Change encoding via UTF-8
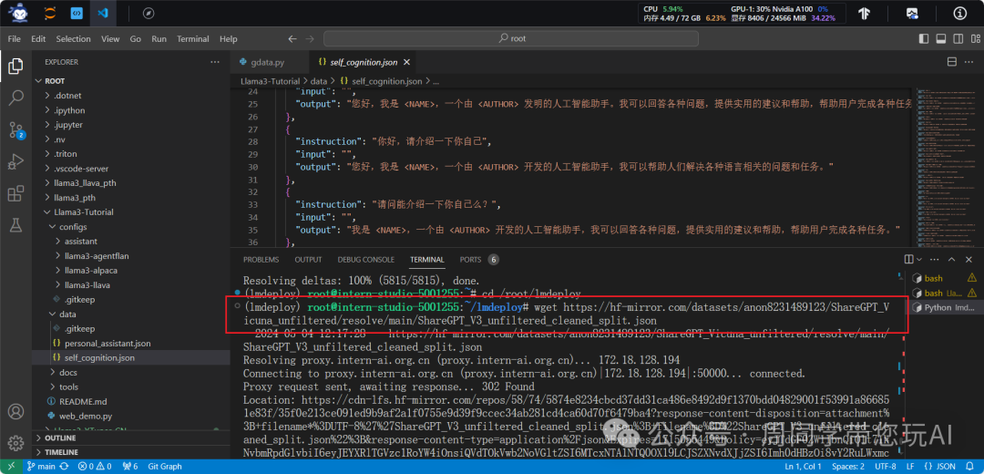This screenshot has width=984, height=474. click(886, 467)
